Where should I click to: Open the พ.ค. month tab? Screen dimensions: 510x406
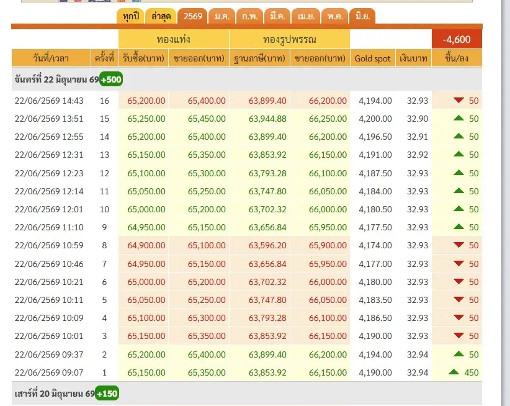(x=334, y=16)
